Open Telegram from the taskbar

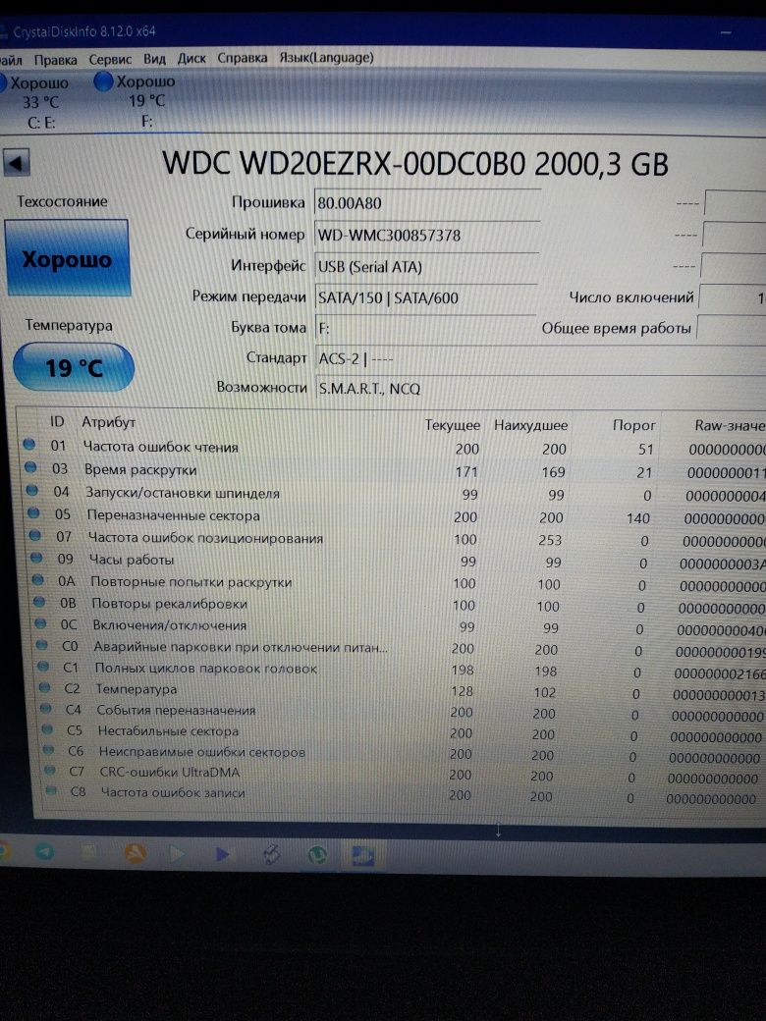point(44,851)
